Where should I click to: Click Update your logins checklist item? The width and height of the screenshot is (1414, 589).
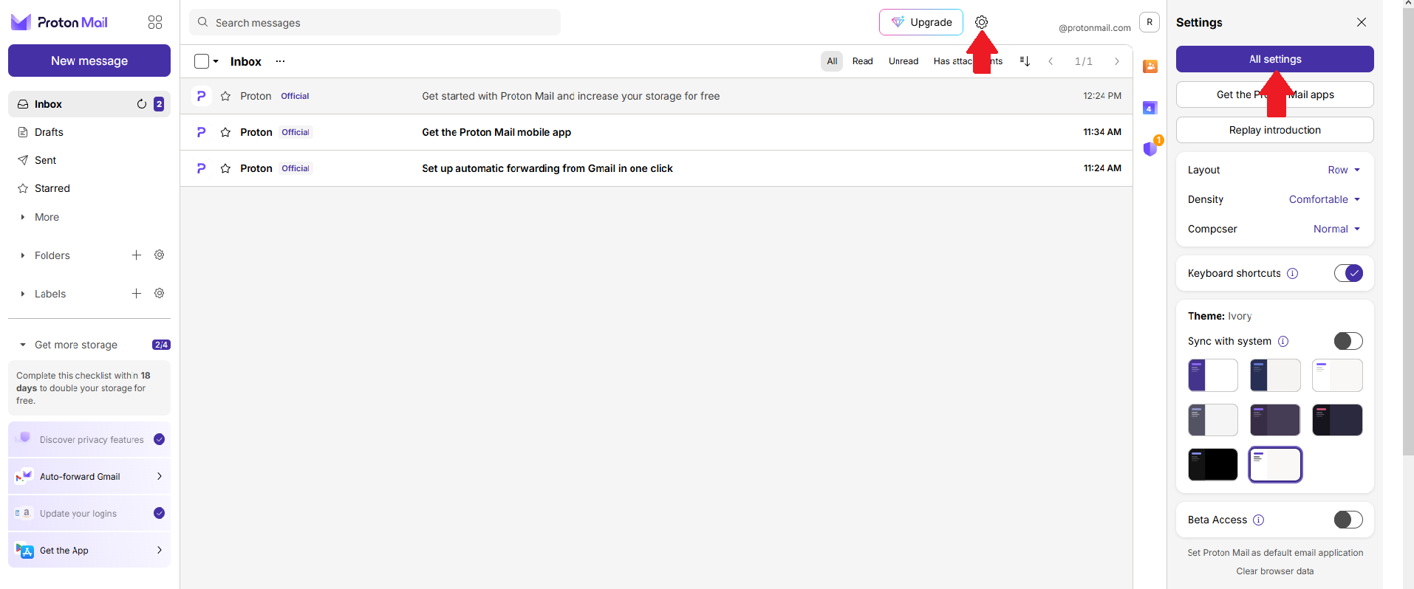(89, 513)
